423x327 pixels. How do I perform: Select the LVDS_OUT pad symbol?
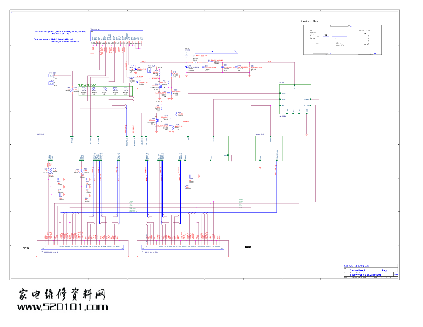(149, 71)
